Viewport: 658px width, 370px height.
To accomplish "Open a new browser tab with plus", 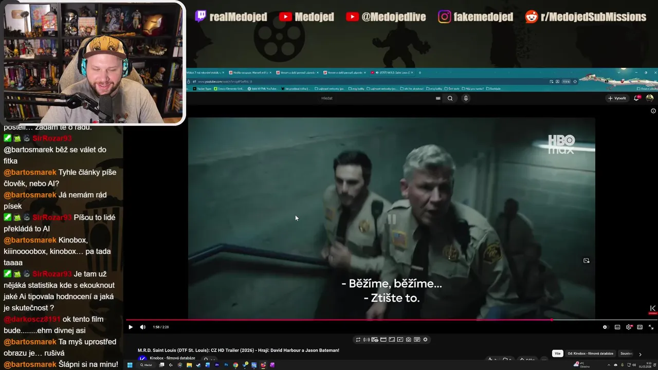I will (x=420, y=72).
